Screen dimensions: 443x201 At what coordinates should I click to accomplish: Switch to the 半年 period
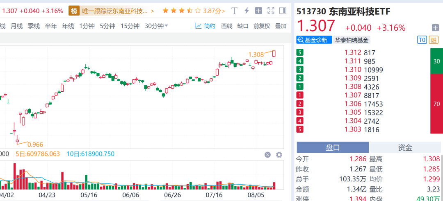[x=51, y=26]
